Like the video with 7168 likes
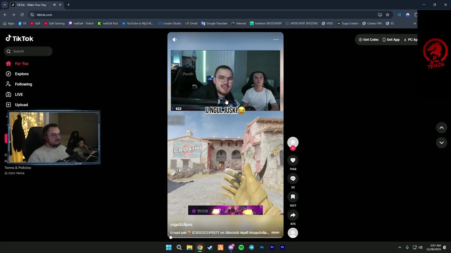451x253 pixels. (x=293, y=160)
